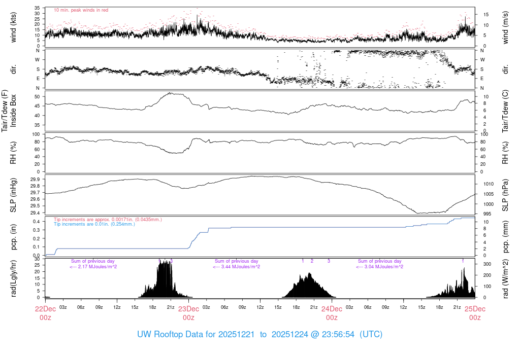Click the '23Dec 00z' date label
The height and width of the screenshot is (355, 520).
point(189,313)
